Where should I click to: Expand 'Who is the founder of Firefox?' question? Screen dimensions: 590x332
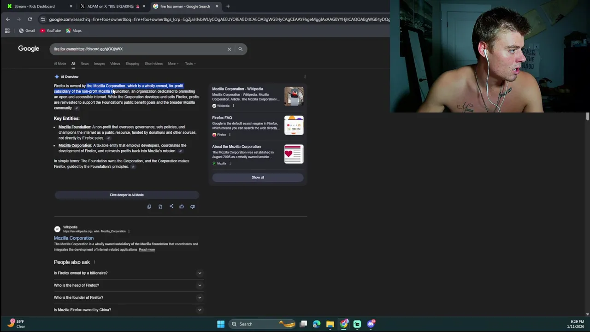tap(128, 298)
